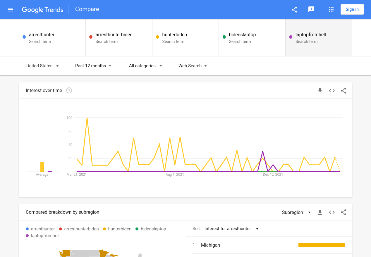371x257 pixels.
Task: Share the Interest over time chart
Action: [343, 91]
